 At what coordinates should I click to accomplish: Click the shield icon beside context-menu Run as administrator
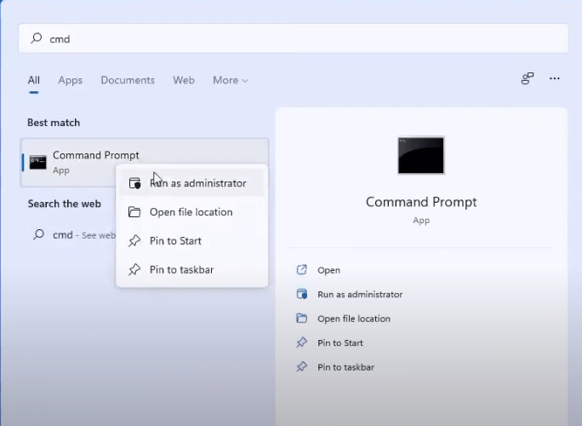click(134, 183)
